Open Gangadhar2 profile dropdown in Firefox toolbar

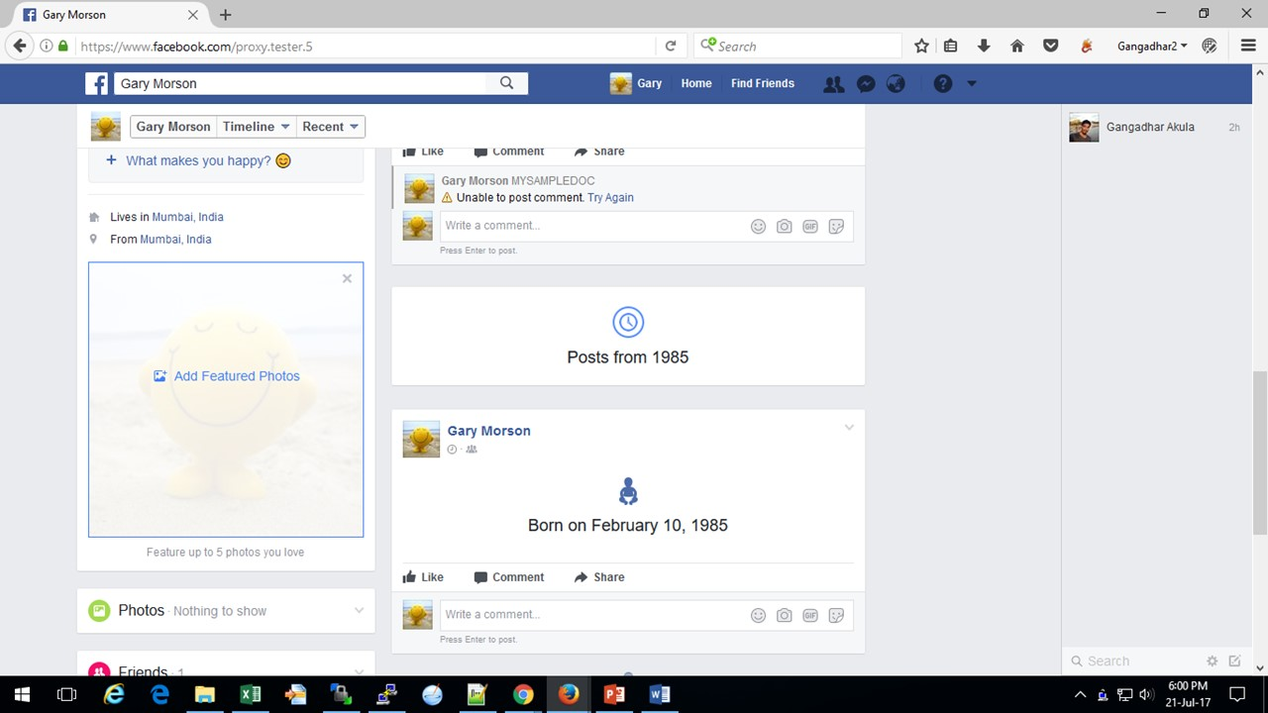(x=1152, y=46)
